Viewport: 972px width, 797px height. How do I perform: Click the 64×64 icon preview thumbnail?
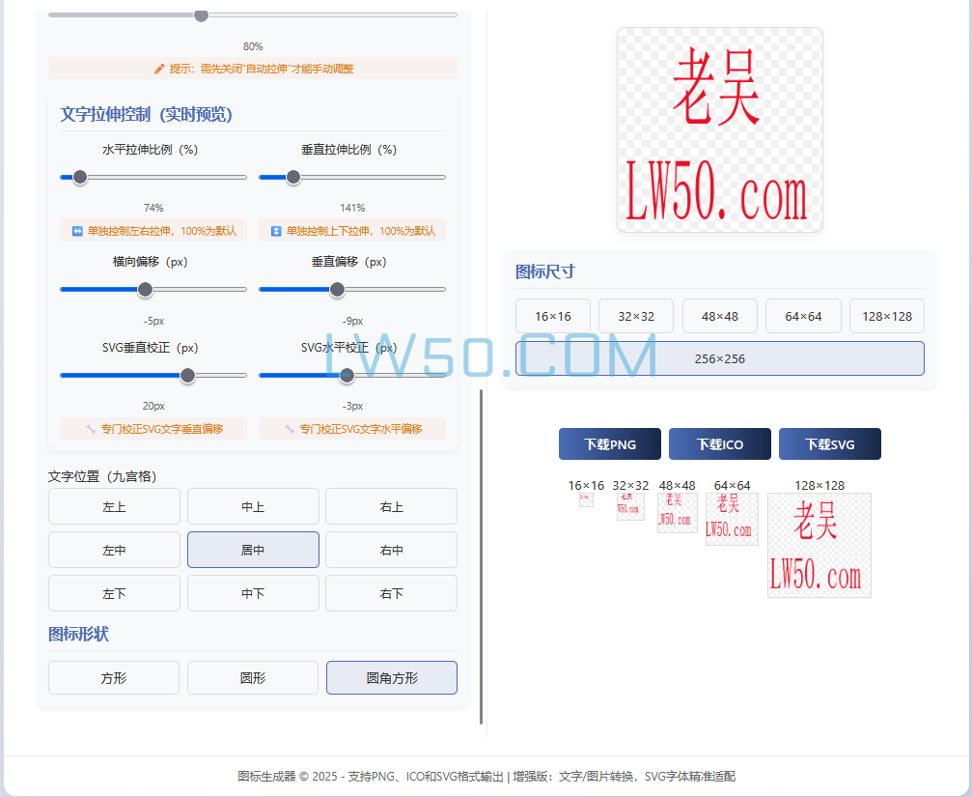point(732,519)
